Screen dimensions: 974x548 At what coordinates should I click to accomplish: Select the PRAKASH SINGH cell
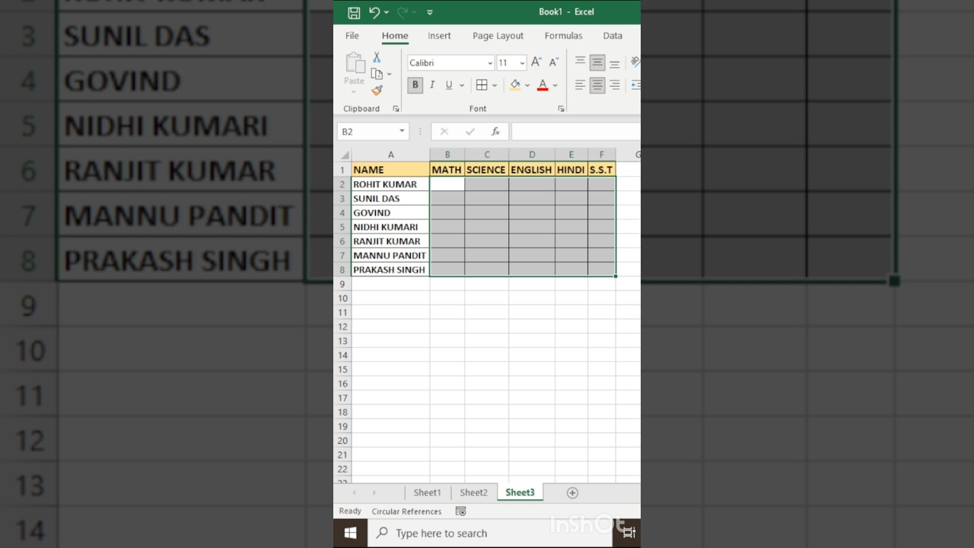pyautogui.click(x=390, y=269)
